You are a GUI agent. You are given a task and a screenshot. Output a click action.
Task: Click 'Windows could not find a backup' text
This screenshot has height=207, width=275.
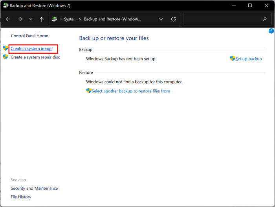coord(134,82)
